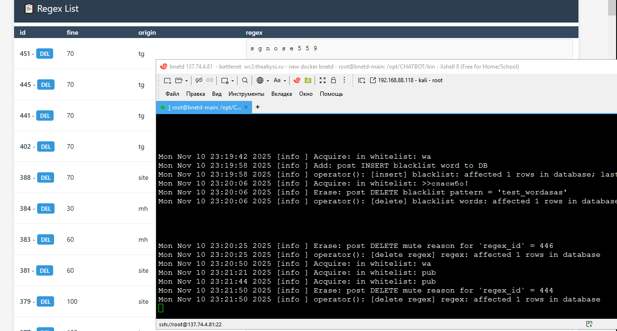Click the add quick-command bracket icon

(x=362, y=80)
